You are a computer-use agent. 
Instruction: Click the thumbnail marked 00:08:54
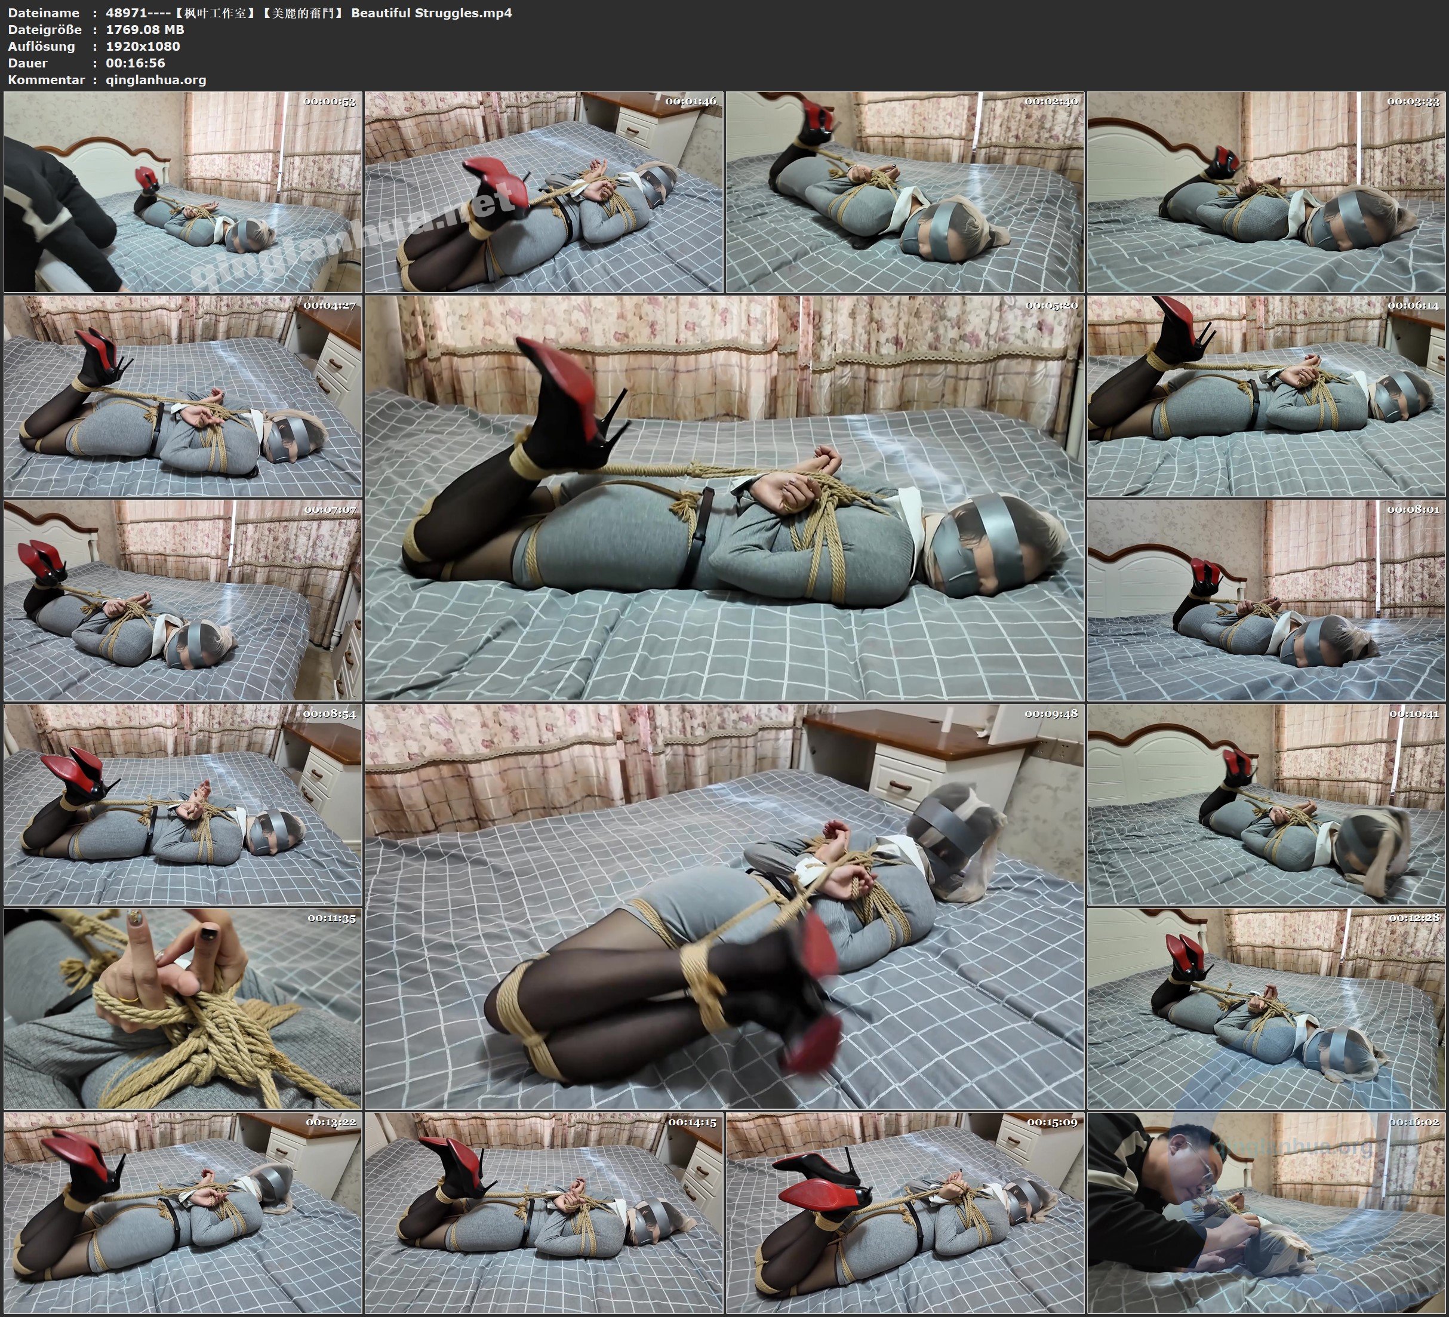point(183,804)
